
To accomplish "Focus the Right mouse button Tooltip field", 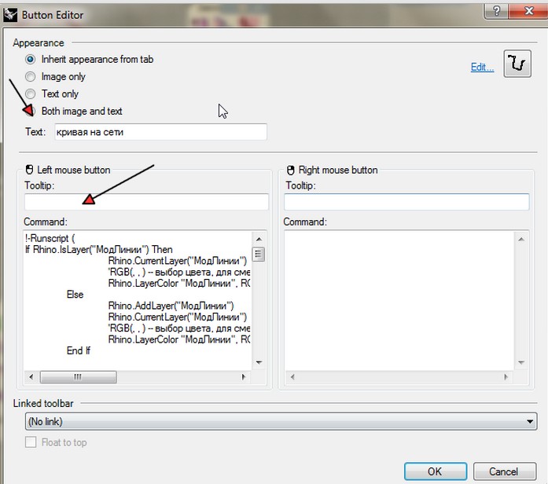I will [x=406, y=202].
